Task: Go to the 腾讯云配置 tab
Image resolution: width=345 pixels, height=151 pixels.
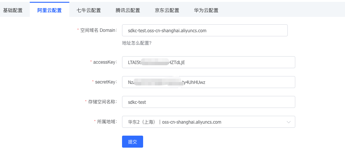Action: pos(128,10)
